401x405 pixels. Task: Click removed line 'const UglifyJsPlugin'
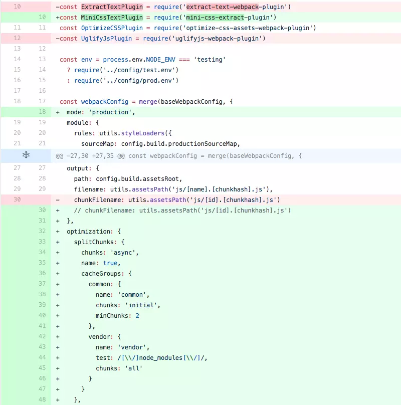point(161,39)
